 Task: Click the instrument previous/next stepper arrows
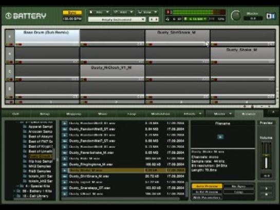click(x=154, y=20)
